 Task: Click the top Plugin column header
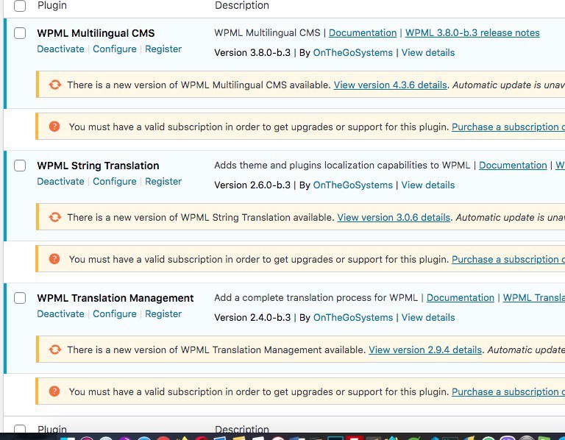[52, 5]
